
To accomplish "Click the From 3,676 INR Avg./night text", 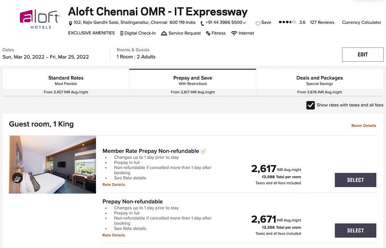I will [320, 92].
